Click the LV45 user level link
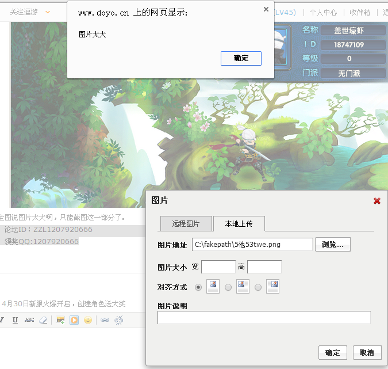388x369 pixels. click(x=285, y=13)
